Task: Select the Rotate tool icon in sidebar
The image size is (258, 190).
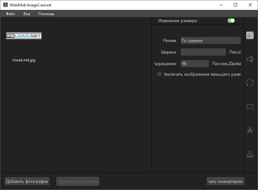Action: [x=250, y=83]
